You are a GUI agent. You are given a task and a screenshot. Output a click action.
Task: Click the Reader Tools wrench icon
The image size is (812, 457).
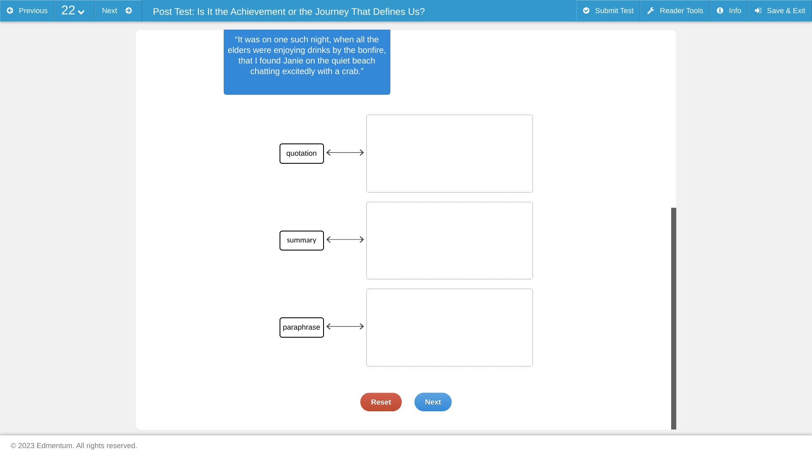pos(651,11)
